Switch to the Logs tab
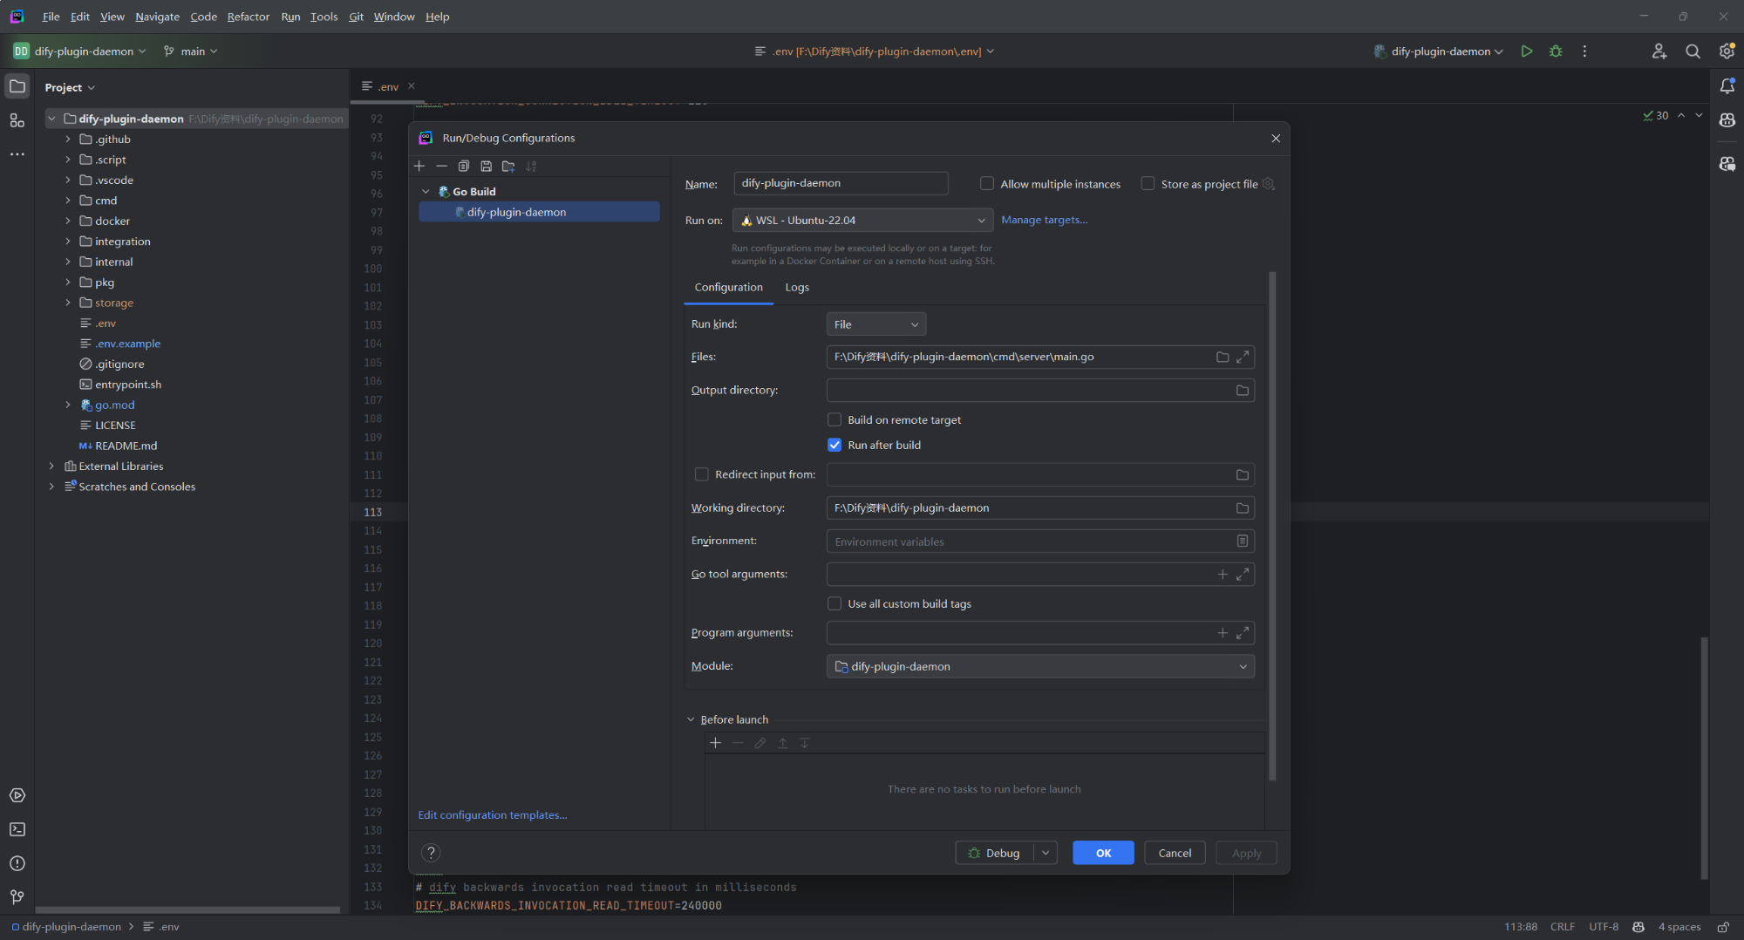1744x940 pixels. tap(797, 287)
